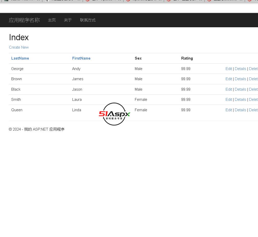258x237 pixels.
Task: Select the Smith last name cell
Action: pyautogui.click(x=16, y=100)
